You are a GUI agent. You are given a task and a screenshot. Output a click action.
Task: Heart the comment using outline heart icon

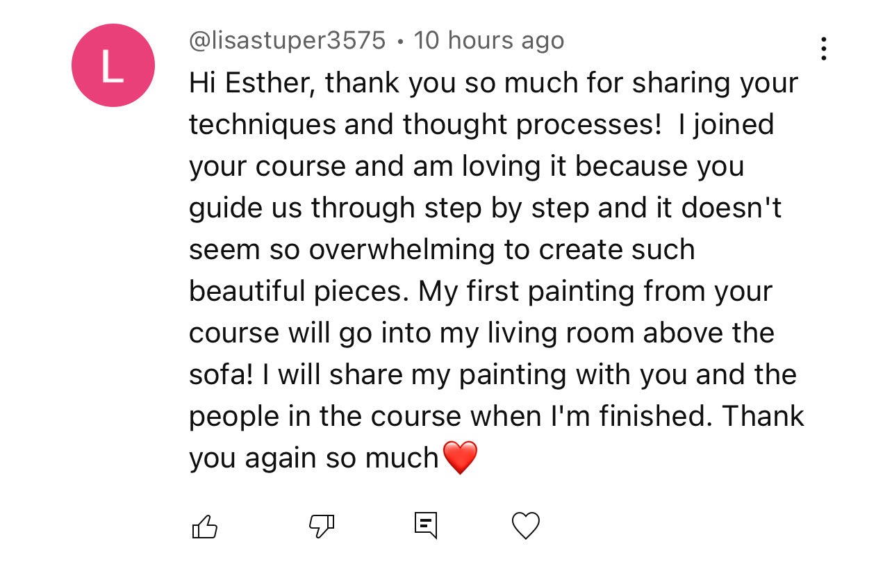coord(525,526)
